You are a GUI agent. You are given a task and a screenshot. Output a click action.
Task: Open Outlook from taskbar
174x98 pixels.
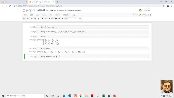pos(70,96)
